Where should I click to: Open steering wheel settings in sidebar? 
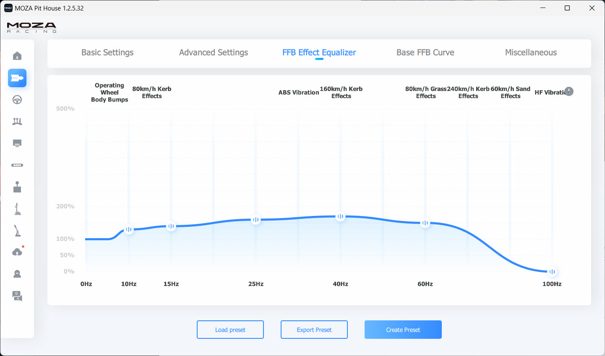(x=17, y=100)
